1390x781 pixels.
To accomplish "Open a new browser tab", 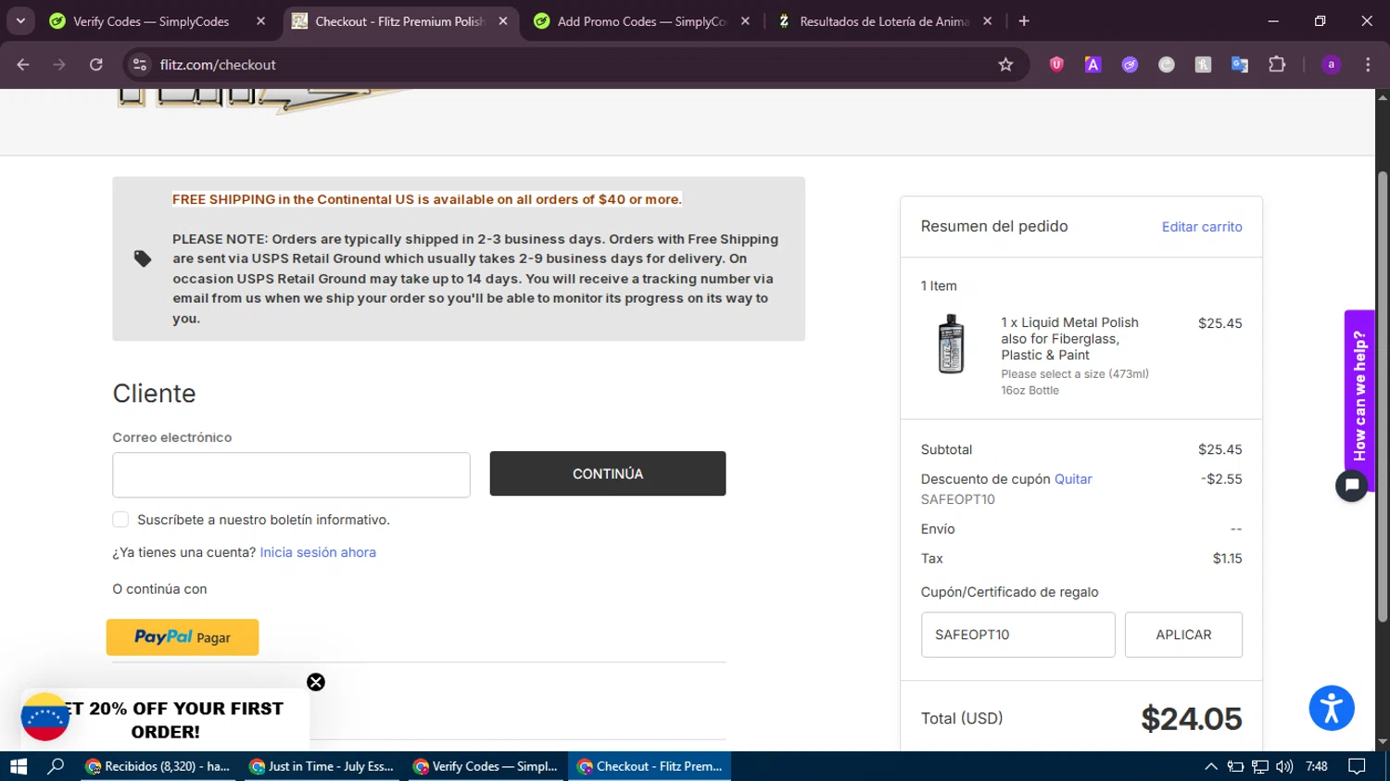I will (x=1024, y=21).
